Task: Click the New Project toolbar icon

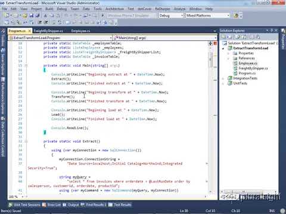Action: click(7, 15)
